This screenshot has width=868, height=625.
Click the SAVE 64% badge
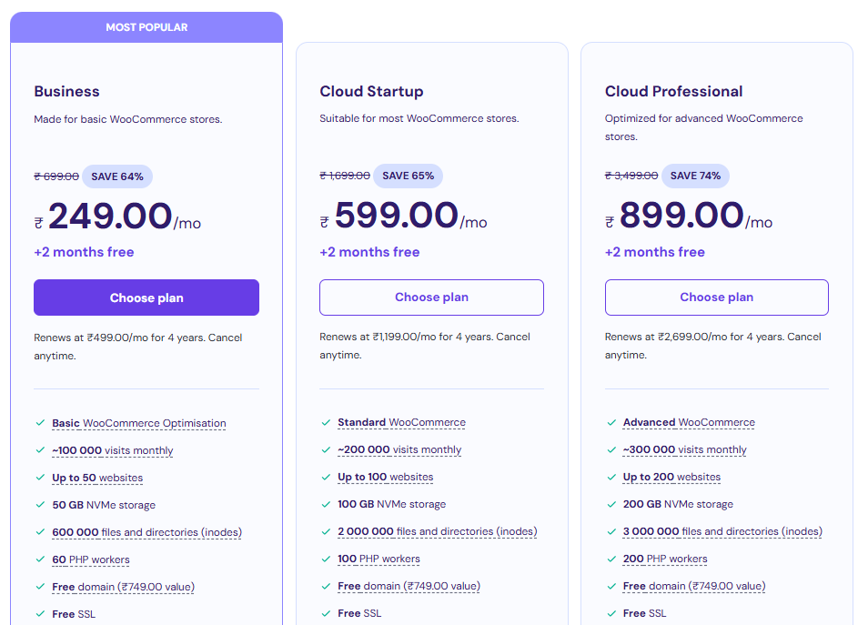tap(117, 176)
